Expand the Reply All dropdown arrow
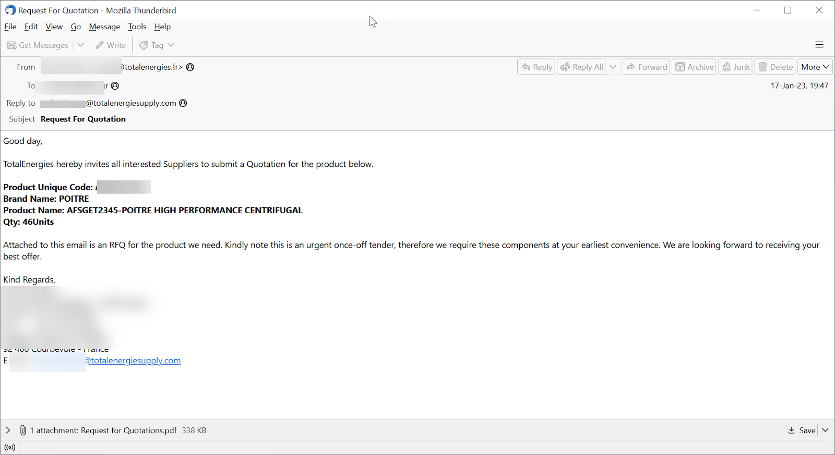This screenshot has height=455, width=835. (613, 67)
